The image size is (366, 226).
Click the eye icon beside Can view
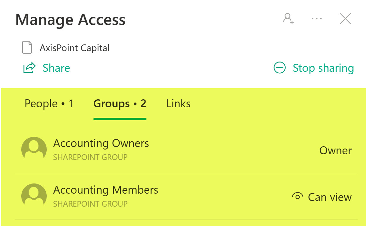point(297,197)
